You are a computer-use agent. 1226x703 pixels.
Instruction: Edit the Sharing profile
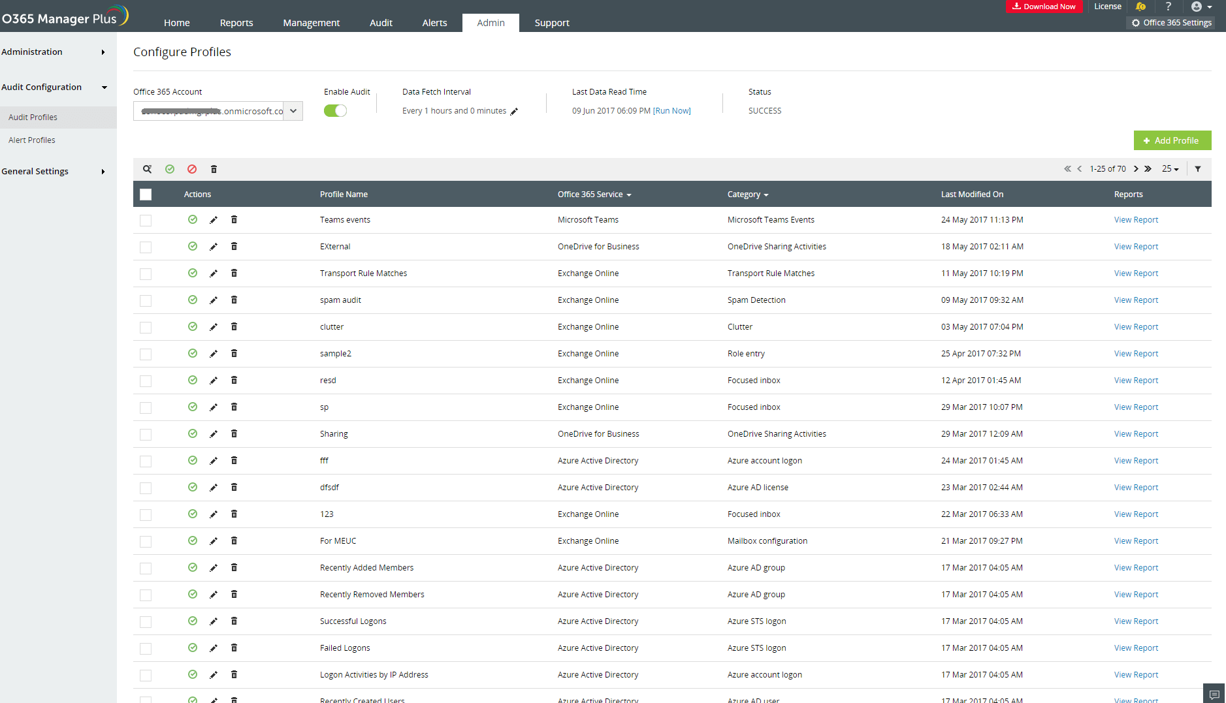pyautogui.click(x=214, y=434)
